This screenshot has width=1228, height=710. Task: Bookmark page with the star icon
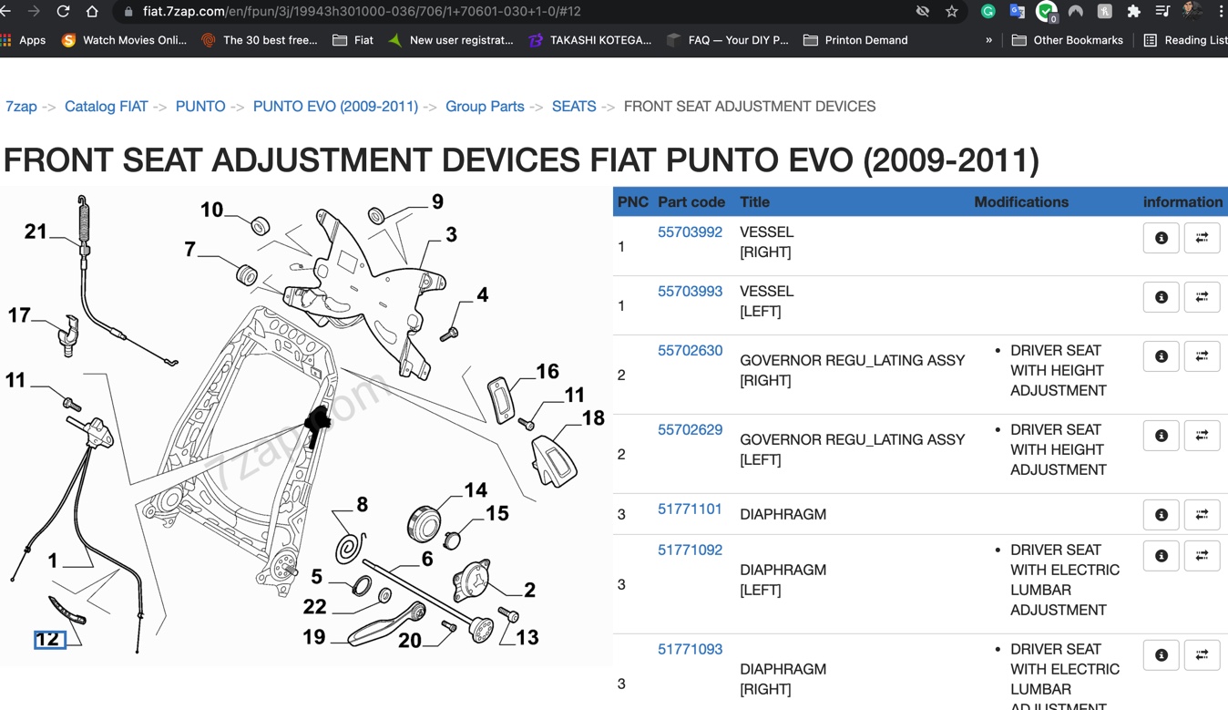click(x=952, y=11)
